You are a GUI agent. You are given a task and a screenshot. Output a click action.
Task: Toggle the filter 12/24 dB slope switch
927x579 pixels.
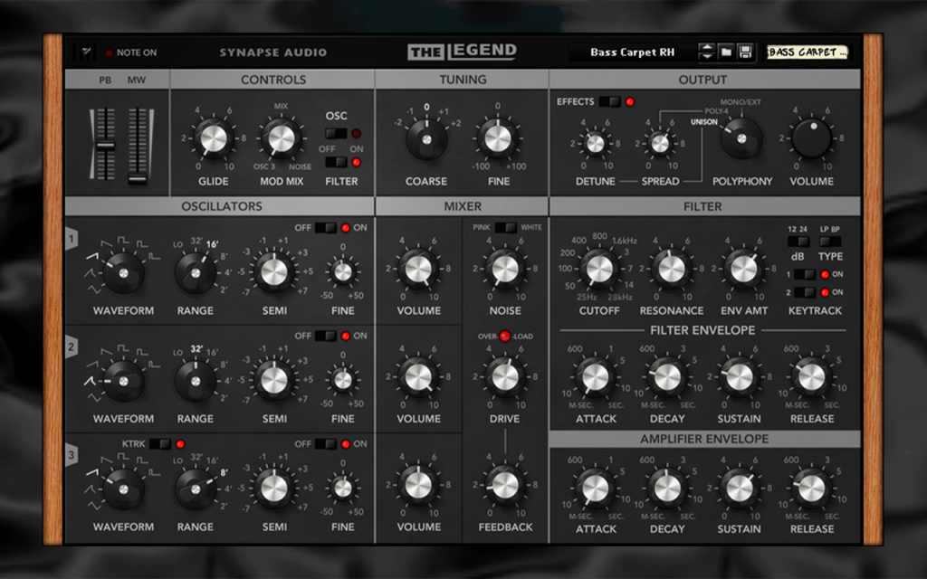tap(798, 241)
